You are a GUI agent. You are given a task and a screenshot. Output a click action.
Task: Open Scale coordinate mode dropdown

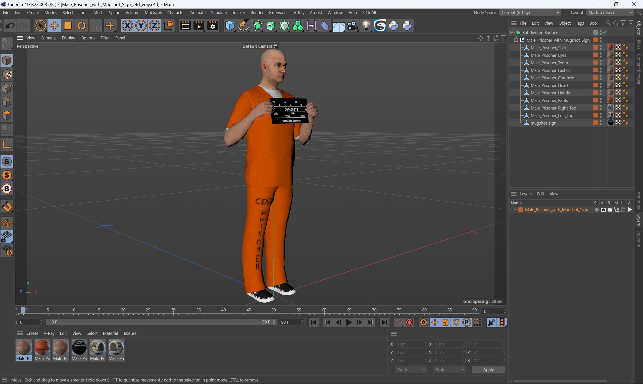pos(449,369)
